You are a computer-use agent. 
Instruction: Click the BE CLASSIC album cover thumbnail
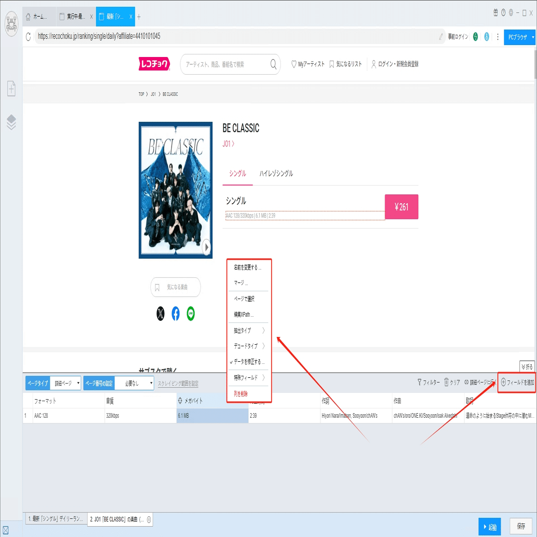[175, 190]
